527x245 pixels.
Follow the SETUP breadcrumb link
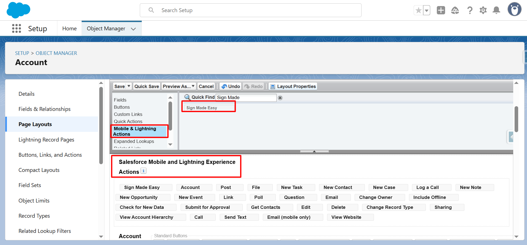click(x=22, y=53)
